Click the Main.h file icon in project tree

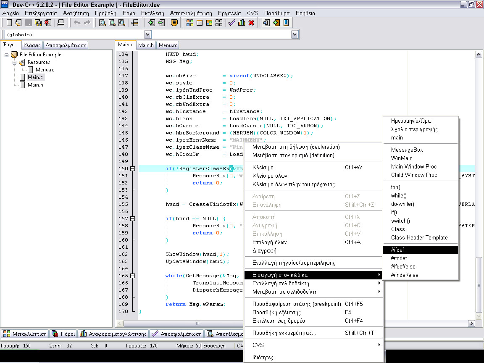click(x=22, y=84)
